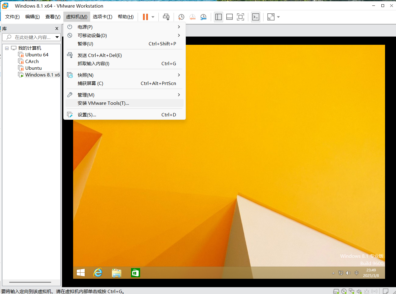This screenshot has width=396, height=294.
Task: Toggle the library sidebar view icon
Action: (218, 17)
